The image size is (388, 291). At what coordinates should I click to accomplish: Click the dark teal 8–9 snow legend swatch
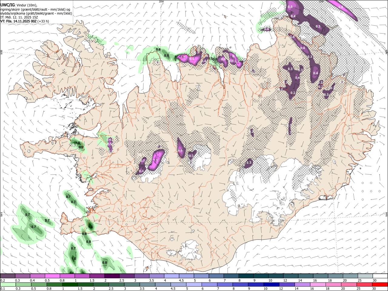(x=246, y=276)
